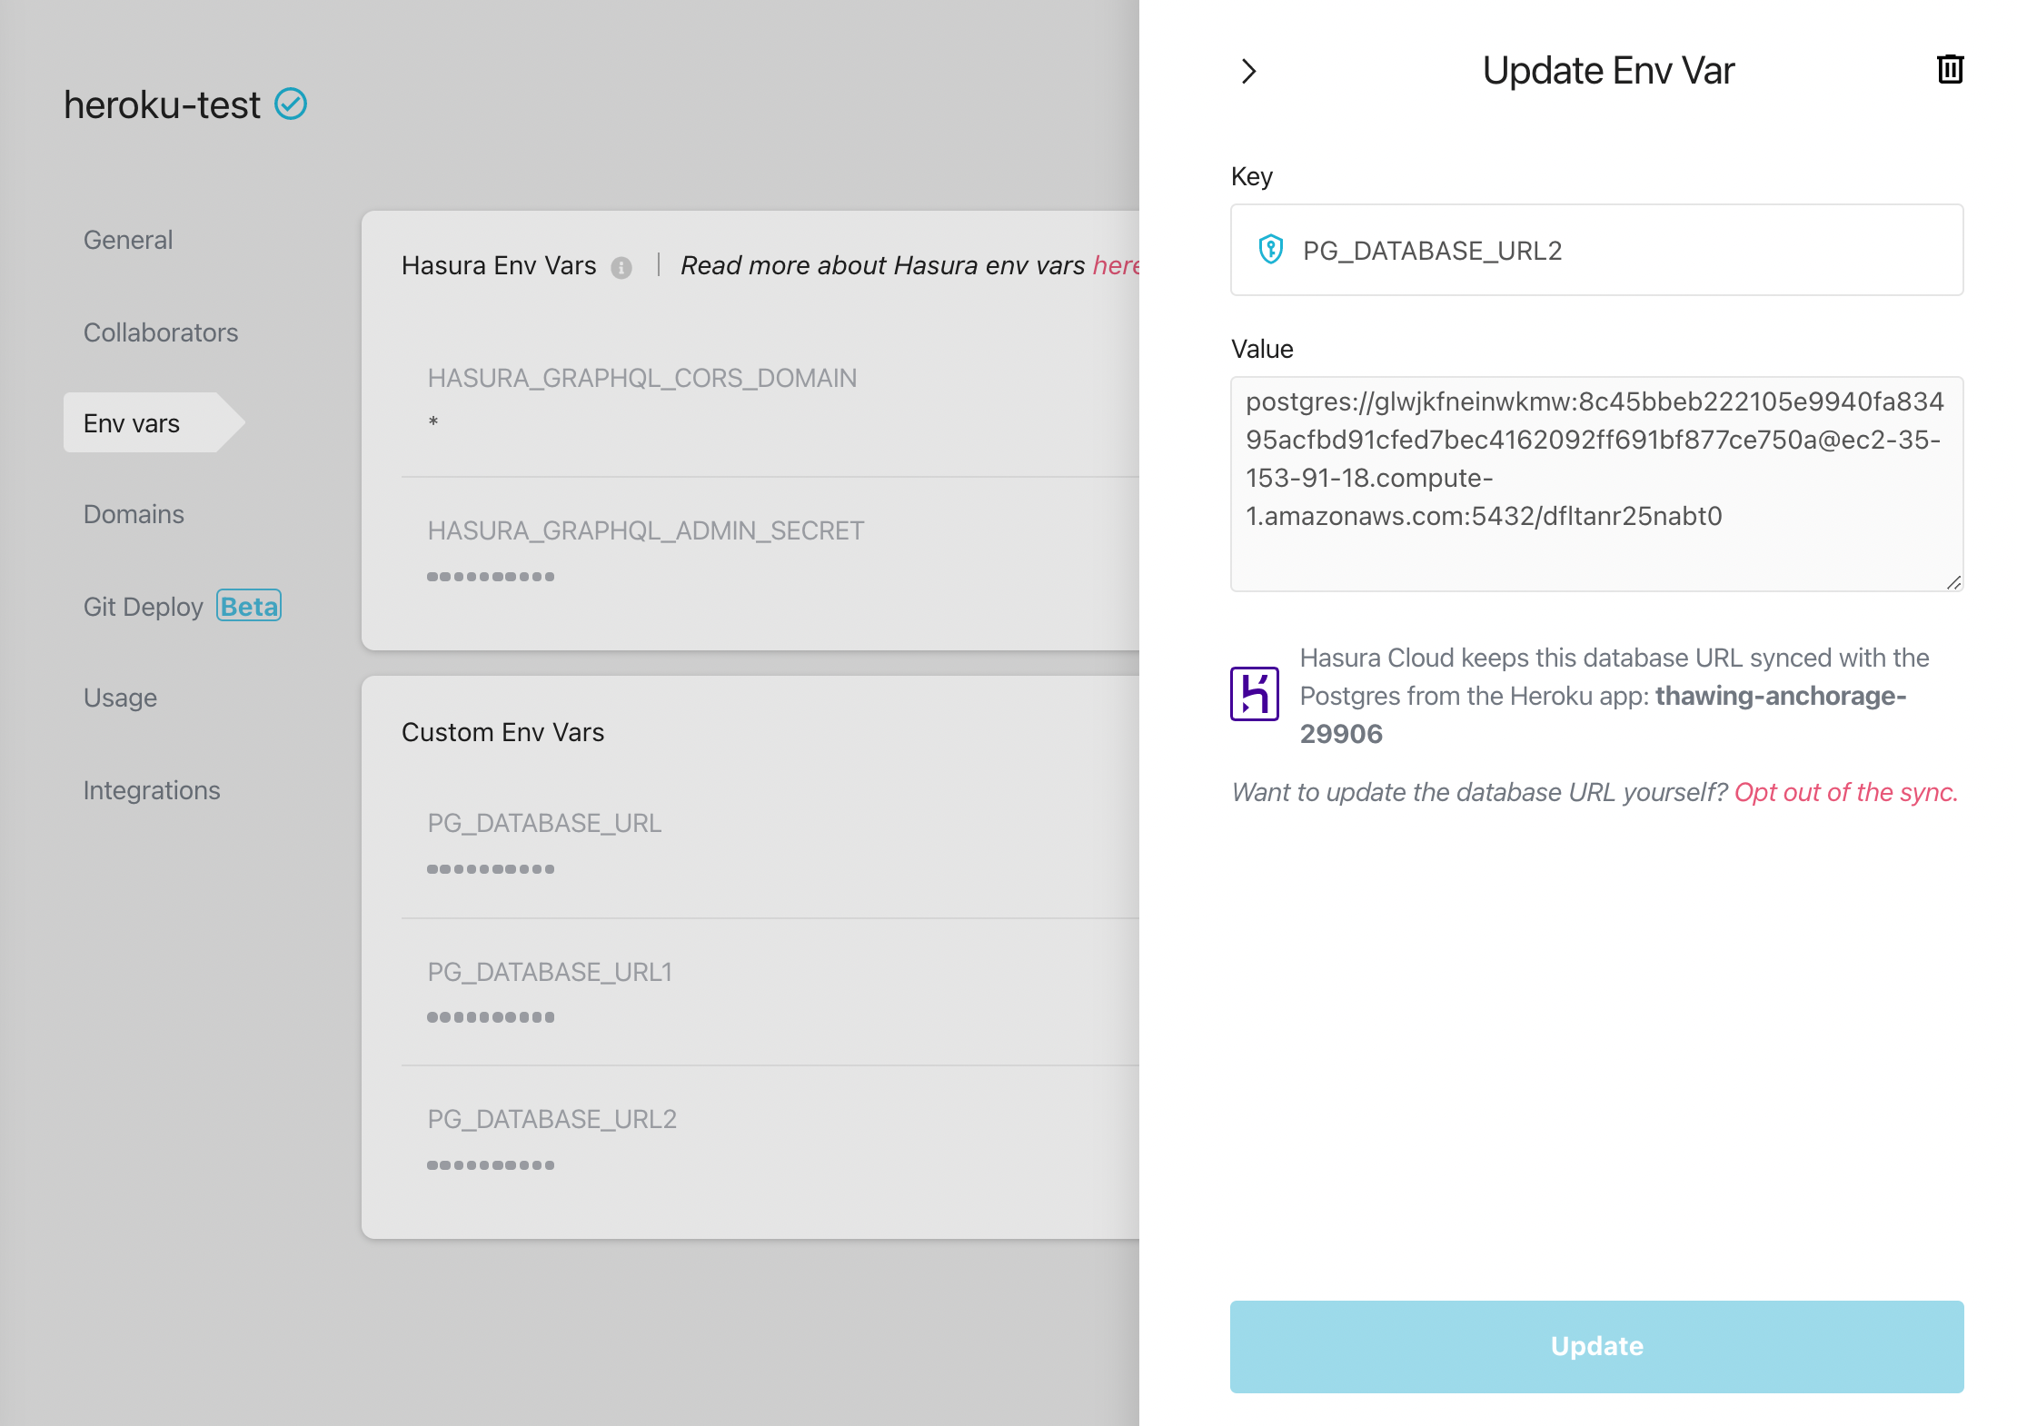Open the Collaborators section
The image size is (2017, 1426).
(160, 332)
